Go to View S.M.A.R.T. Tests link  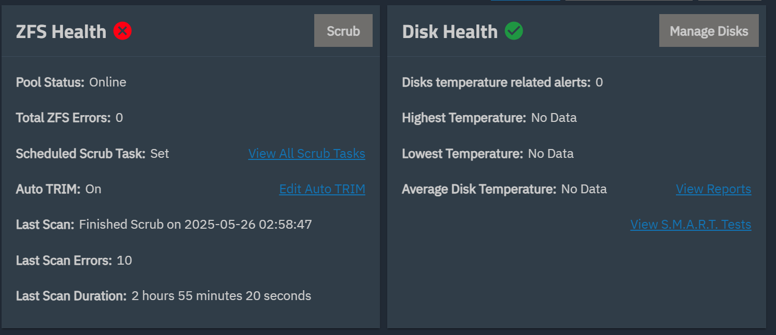point(691,225)
